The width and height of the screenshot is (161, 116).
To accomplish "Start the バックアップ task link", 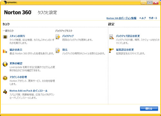I will pos(68,36).
